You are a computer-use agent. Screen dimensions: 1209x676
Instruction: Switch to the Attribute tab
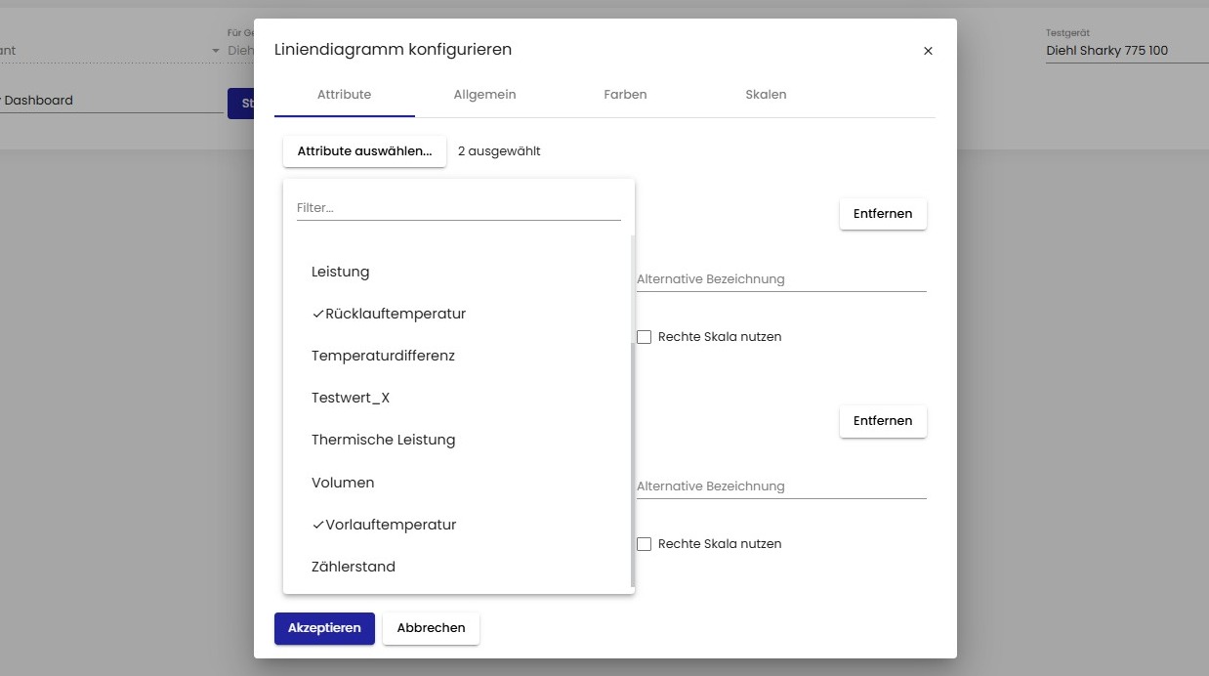[x=344, y=95]
